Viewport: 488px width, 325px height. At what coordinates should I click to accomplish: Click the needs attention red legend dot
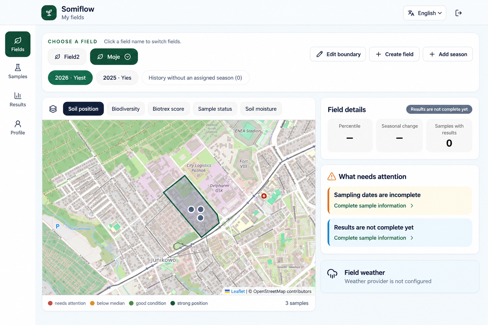50,303
